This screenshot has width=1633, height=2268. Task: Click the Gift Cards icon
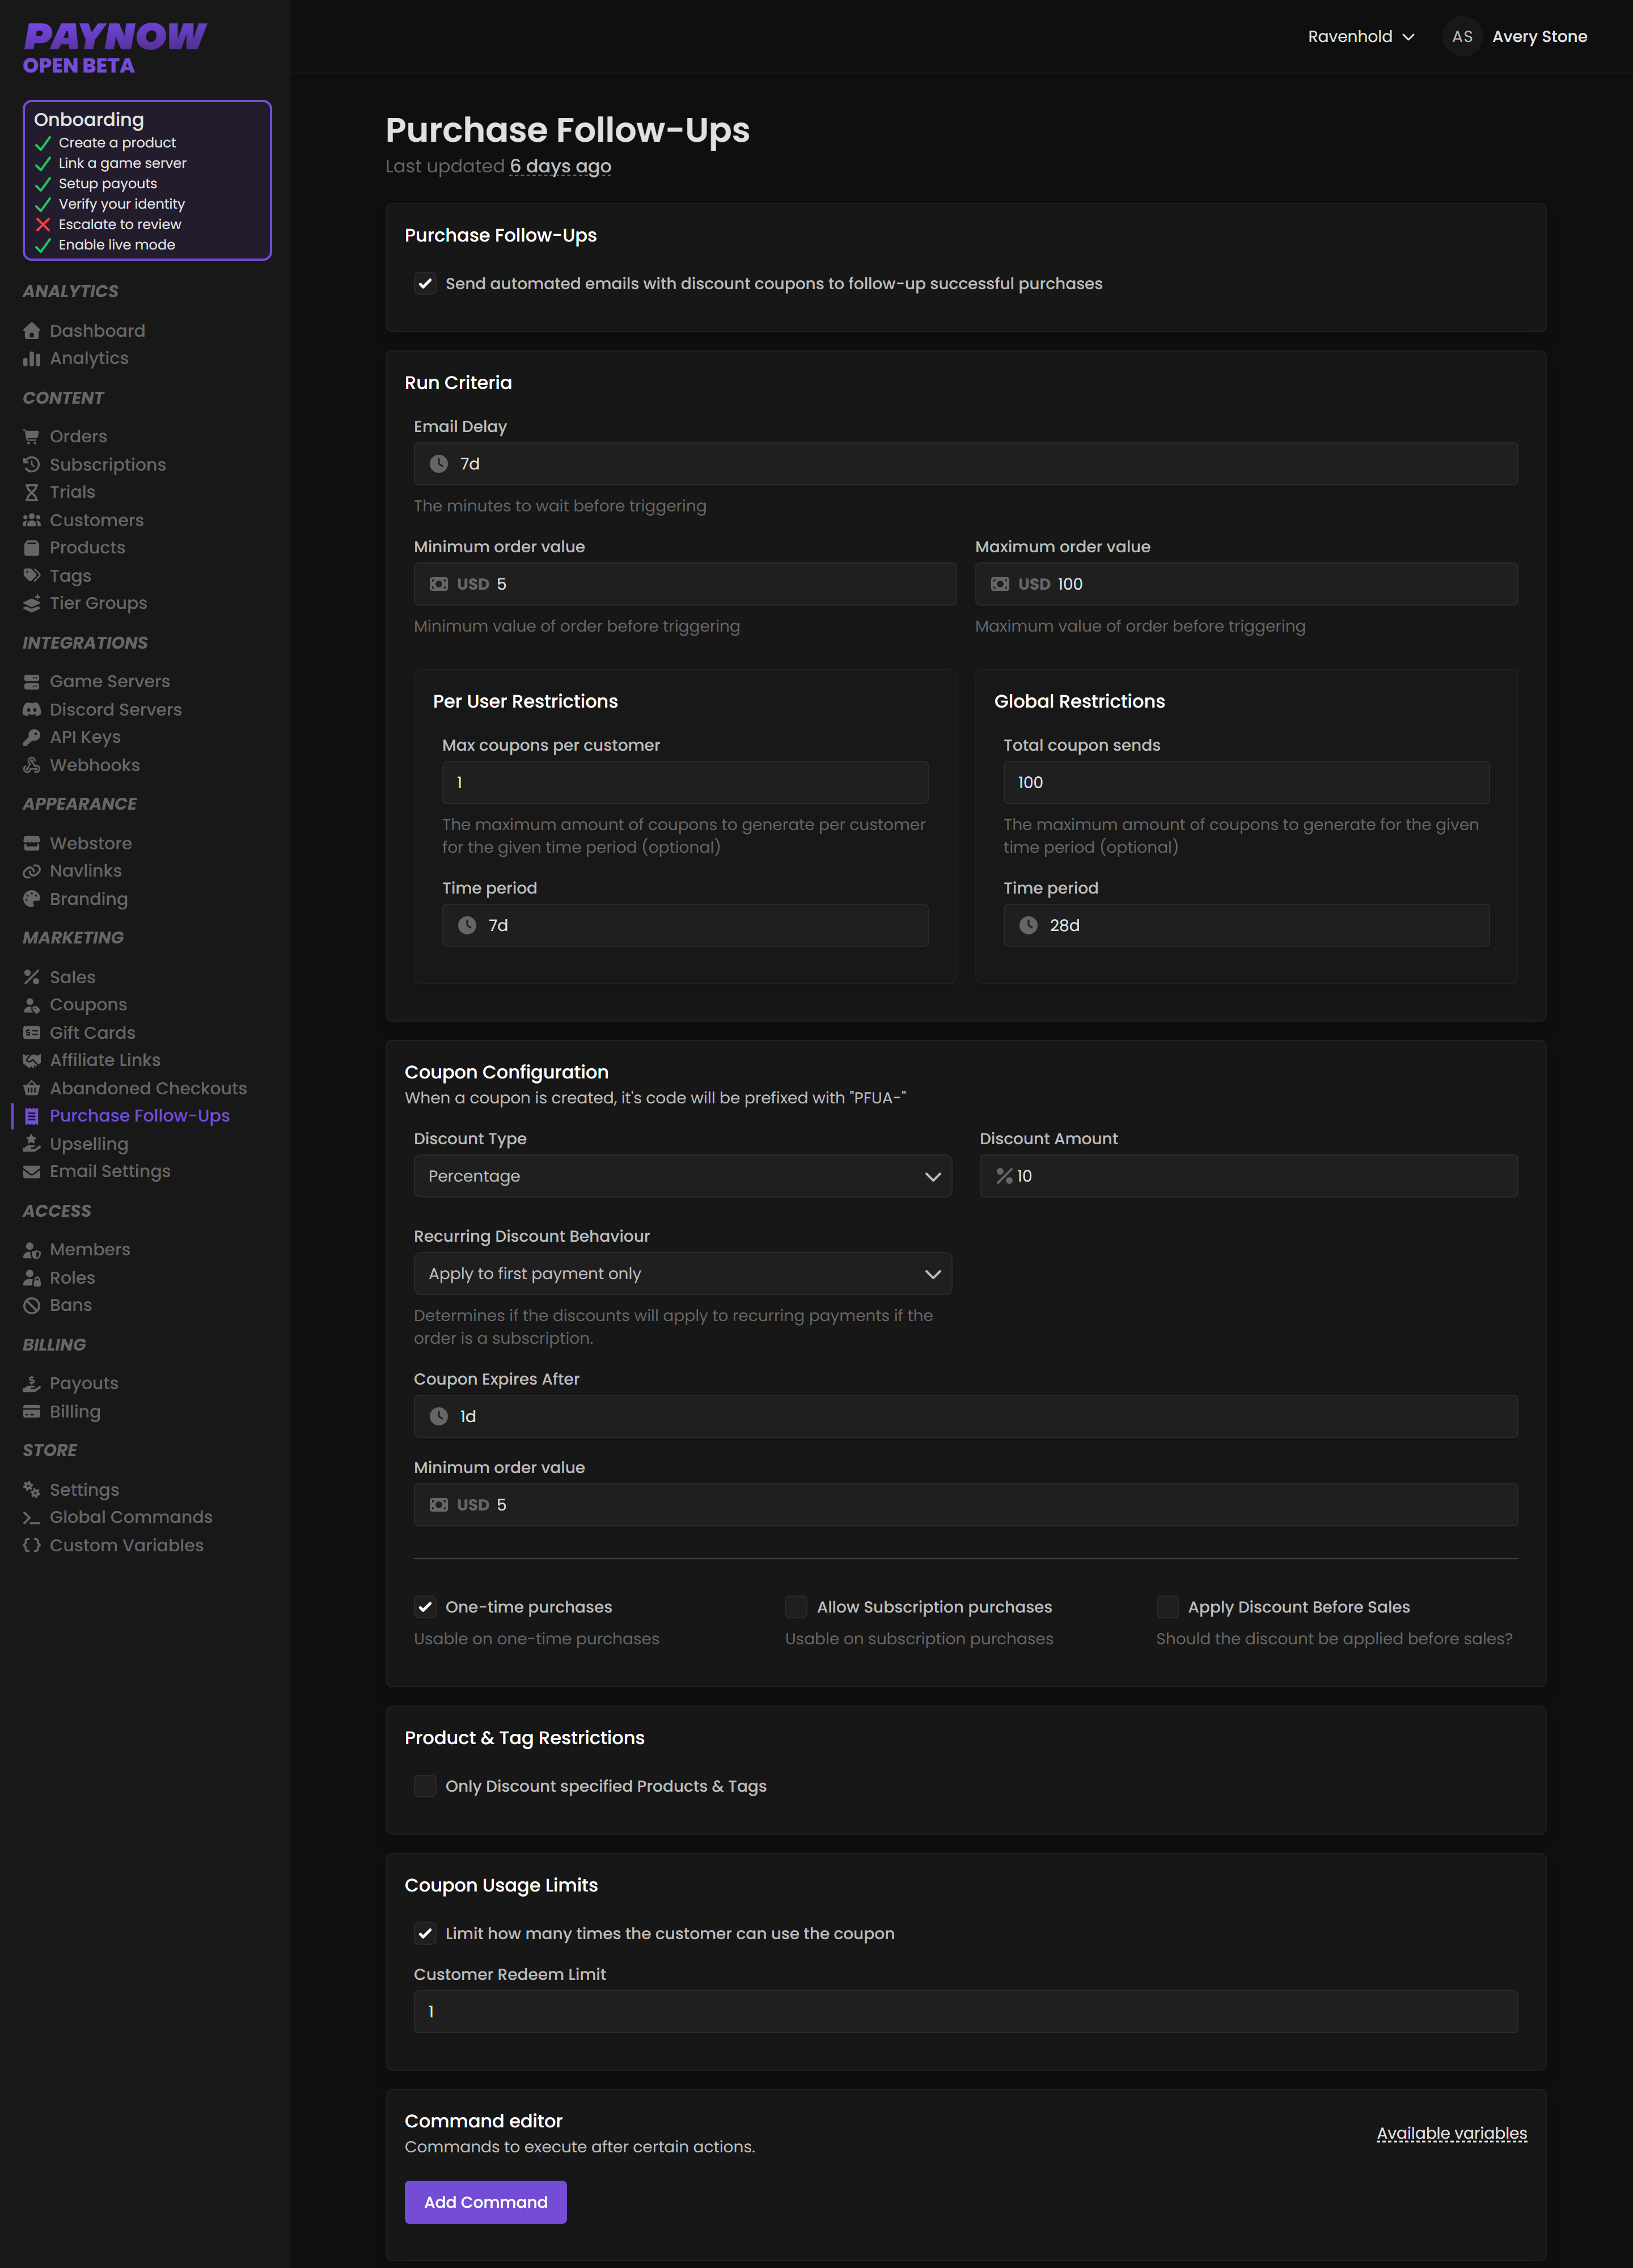click(x=32, y=1033)
